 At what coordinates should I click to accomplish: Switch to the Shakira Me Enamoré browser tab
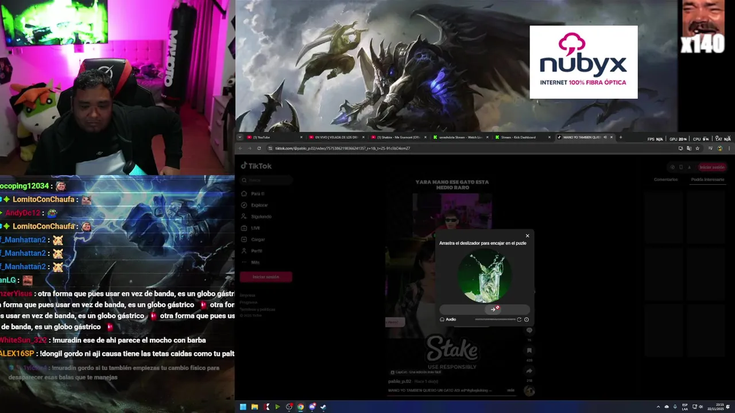click(399, 137)
